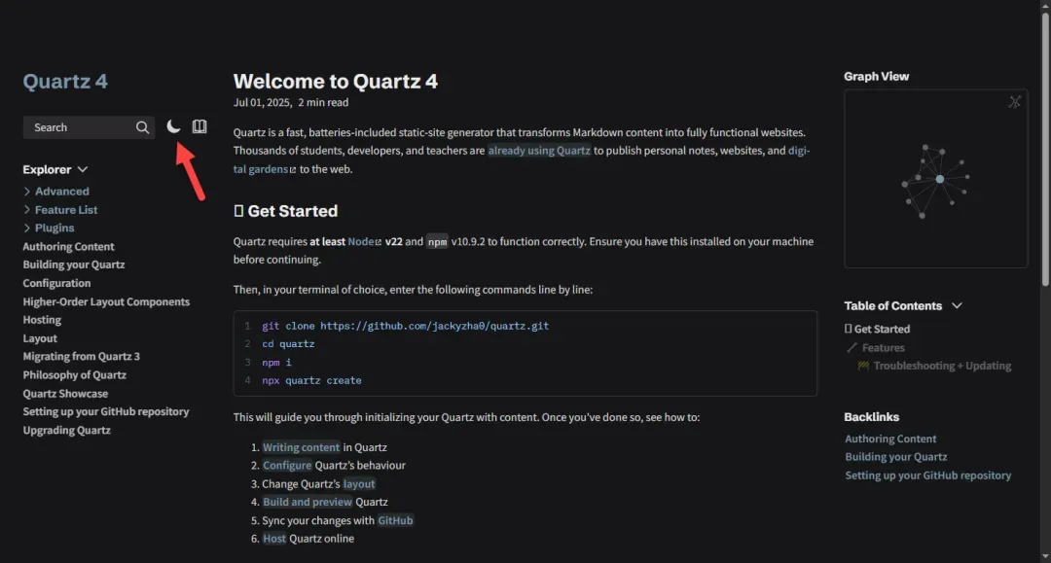Open Authoring Content backlink
This screenshot has width=1051, height=563.
click(x=890, y=439)
